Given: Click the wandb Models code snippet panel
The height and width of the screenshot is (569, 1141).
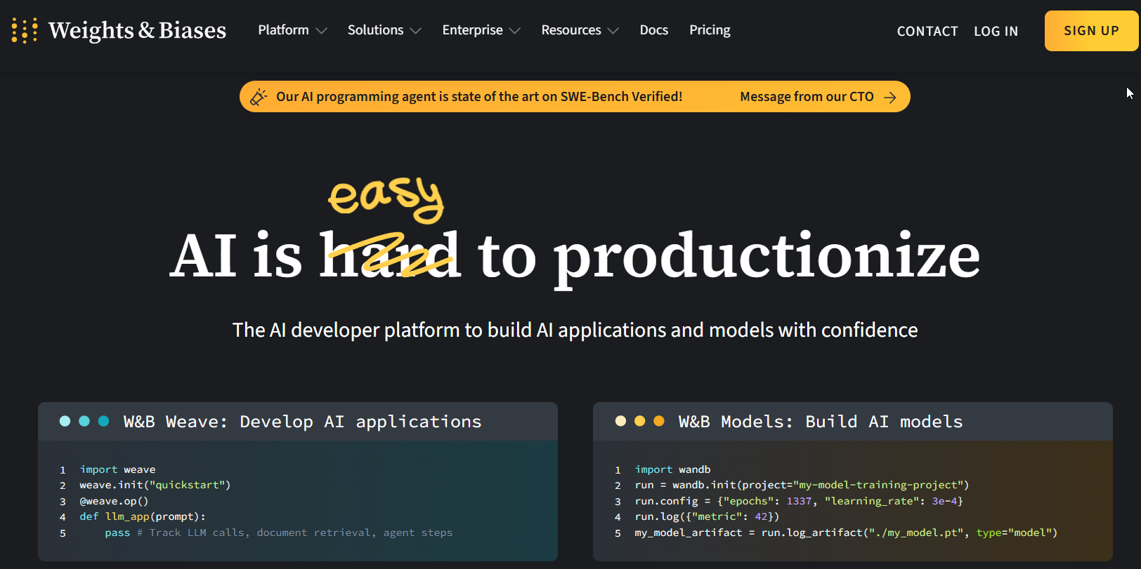Looking at the screenshot, I should click(853, 501).
